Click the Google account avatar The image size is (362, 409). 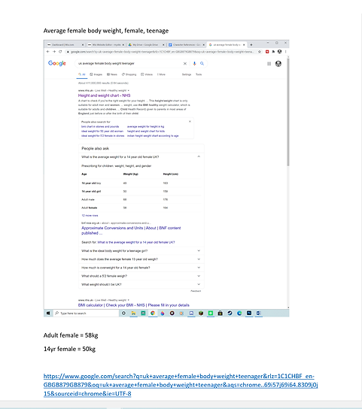[278, 64]
